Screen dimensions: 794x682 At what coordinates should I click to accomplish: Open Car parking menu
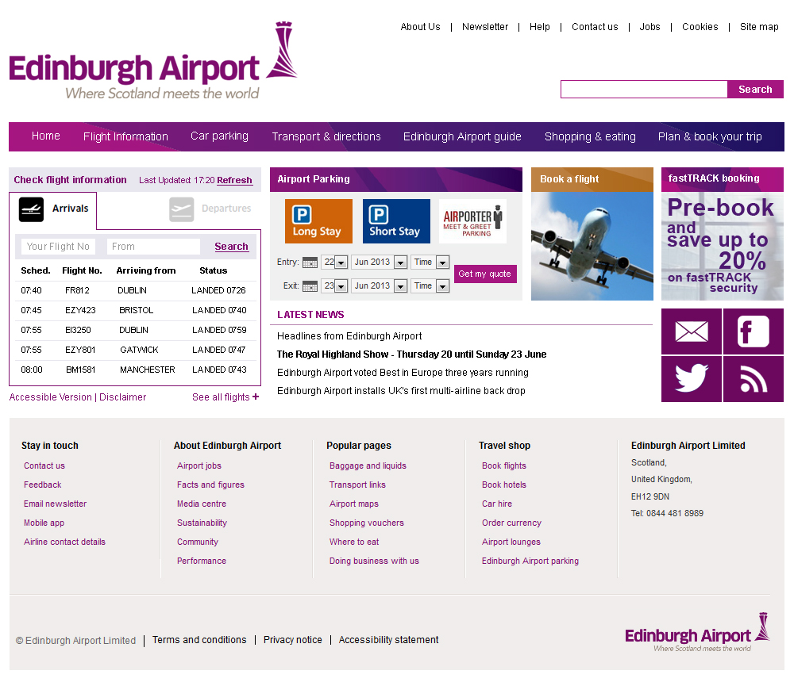tap(219, 136)
